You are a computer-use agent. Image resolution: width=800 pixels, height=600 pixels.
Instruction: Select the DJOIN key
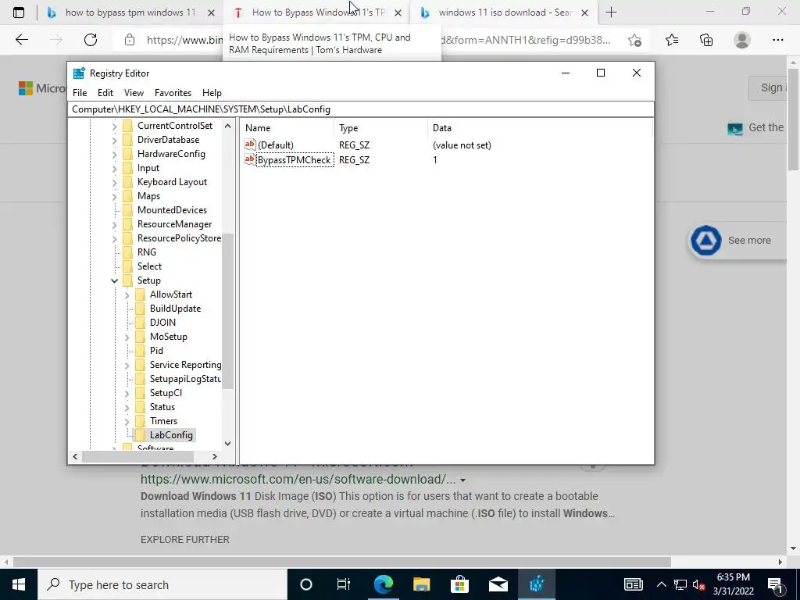[162, 323]
